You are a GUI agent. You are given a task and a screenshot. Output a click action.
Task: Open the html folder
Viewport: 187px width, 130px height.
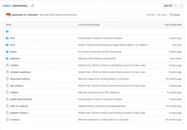12,45
